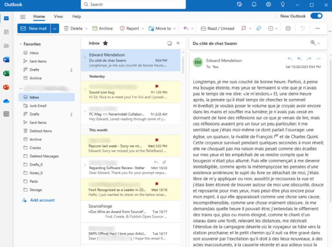Select the Storage folder
The height and width of the screenshot is (247, 332).
[x=46, y=190]
